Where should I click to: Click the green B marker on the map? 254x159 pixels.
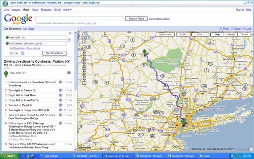click(144, 53)
